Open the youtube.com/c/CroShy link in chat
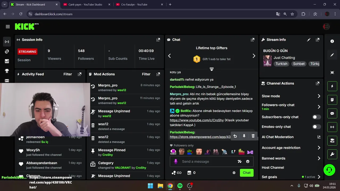 [x=197, y=120]
